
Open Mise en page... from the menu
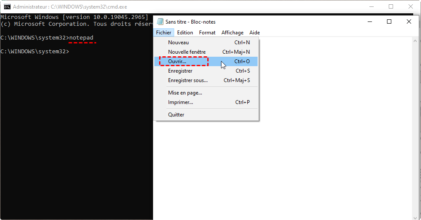[206, 93]
